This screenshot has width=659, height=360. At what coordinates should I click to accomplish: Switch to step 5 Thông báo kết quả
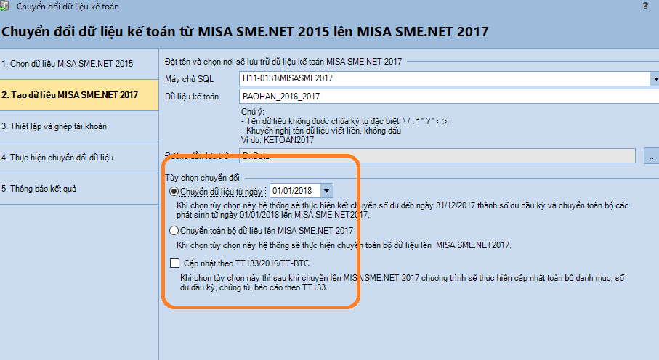click(x=79, y=189)
